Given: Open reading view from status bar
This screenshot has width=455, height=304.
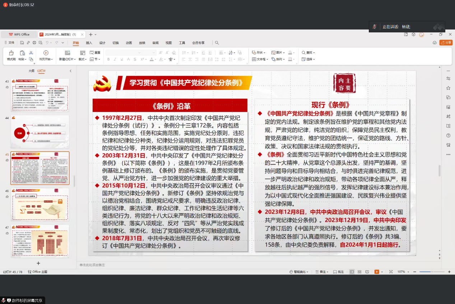Looking at the screenshot, I should [366, 272].
